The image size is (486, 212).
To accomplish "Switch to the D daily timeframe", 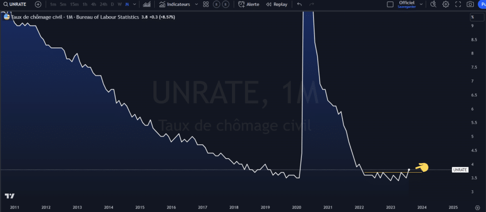I will point(112,4).
